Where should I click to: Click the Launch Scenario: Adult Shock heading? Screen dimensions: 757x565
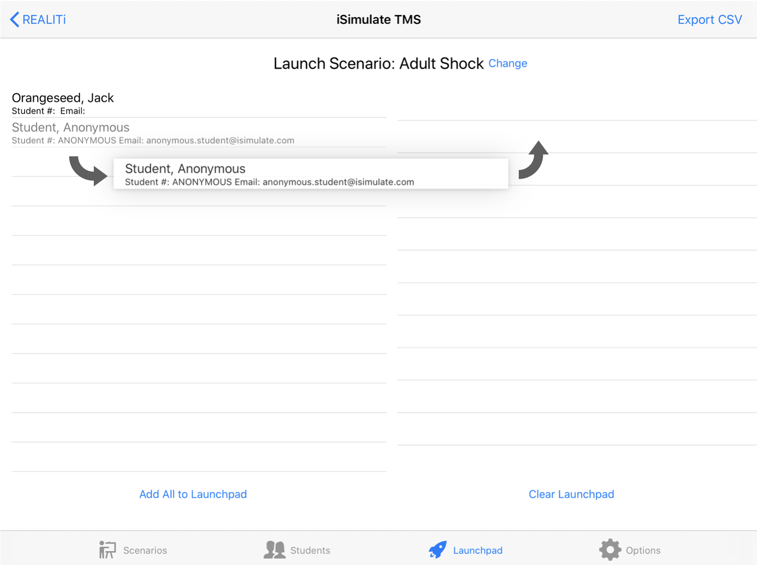[x=378, y=64]
